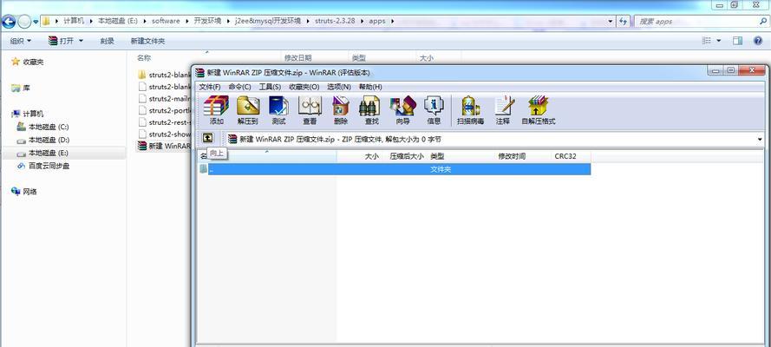The width and height of the screenshot is (771, 347).
Task: Open WinRAR Favorites (收藏夹) menu
Action: click(304, 87)
